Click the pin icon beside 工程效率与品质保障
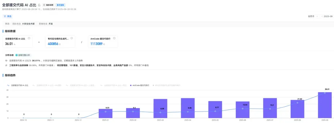Screen dimensions: 334x124 click(x=6, y=65)
